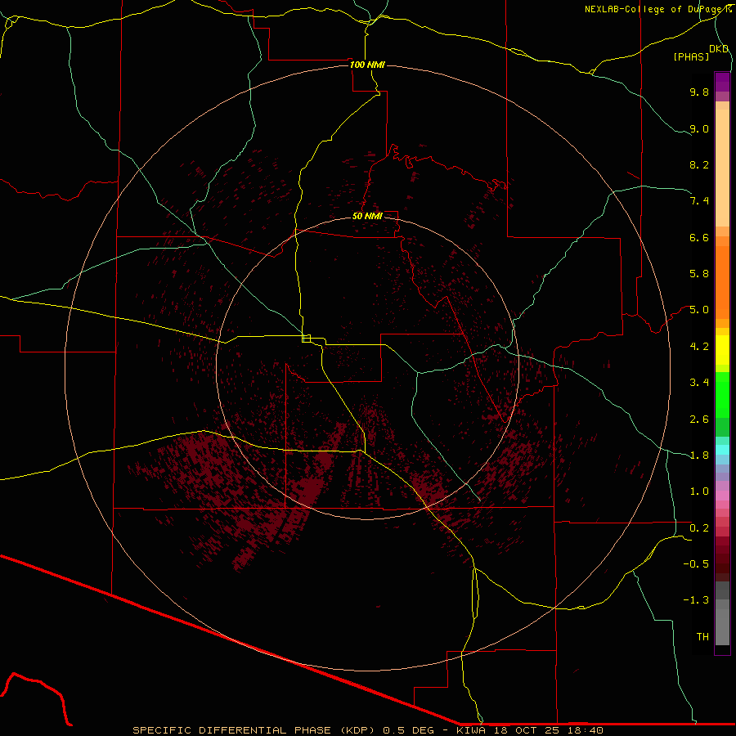Click the 1.0 color scale value
The height and width of the screenshot is (736, 736).
click(x=699, y=491)
